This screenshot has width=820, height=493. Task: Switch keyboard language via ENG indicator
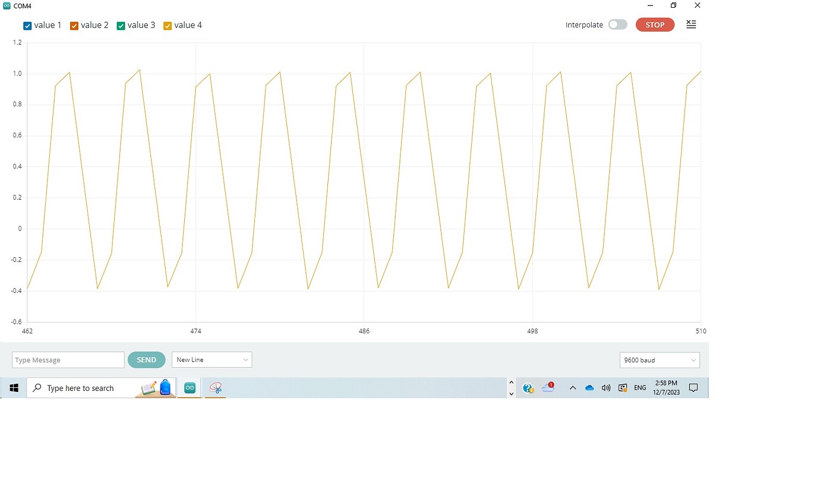640,387
